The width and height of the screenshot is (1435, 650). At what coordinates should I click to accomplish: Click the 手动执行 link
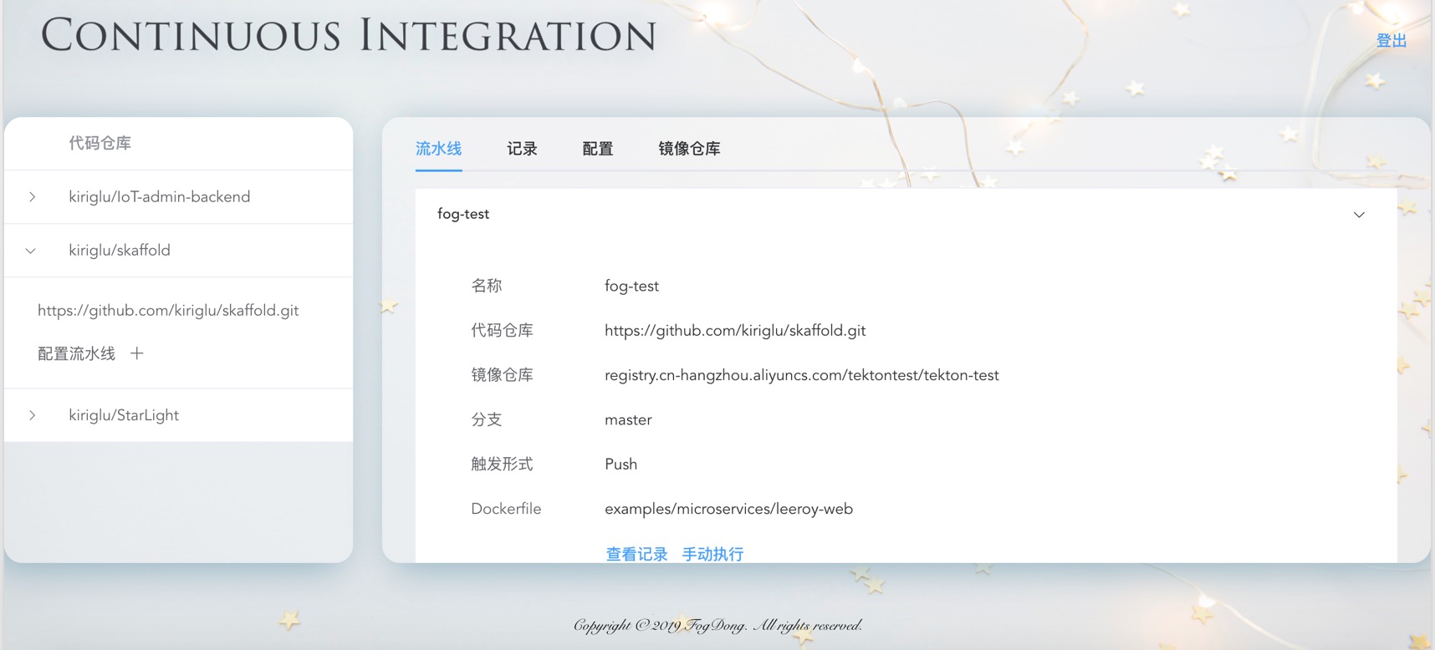(x=712, y=554)
